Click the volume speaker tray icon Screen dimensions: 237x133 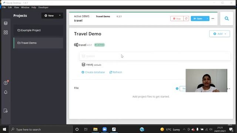click(x=211, y=129)
